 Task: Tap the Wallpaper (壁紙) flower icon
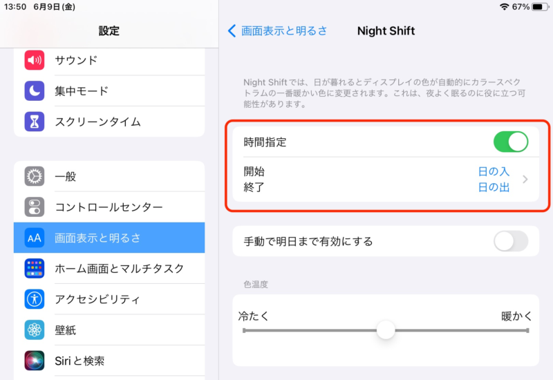click(x=35, y=330)
